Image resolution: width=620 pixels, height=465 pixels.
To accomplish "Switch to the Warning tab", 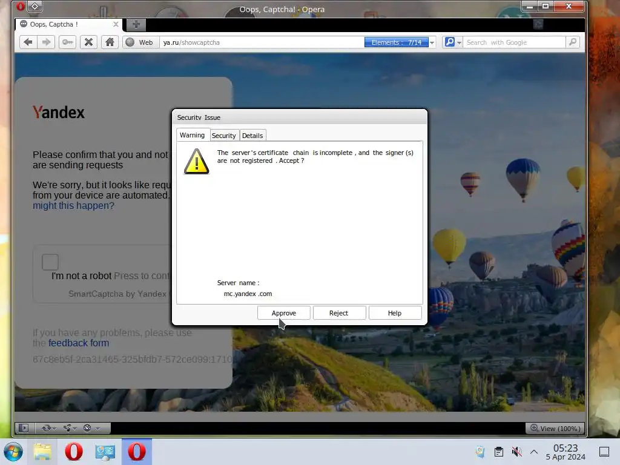I will (193, 135).
